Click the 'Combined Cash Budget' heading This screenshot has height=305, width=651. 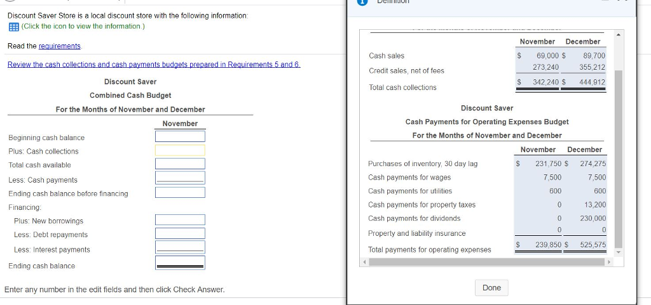pos(130,95)
